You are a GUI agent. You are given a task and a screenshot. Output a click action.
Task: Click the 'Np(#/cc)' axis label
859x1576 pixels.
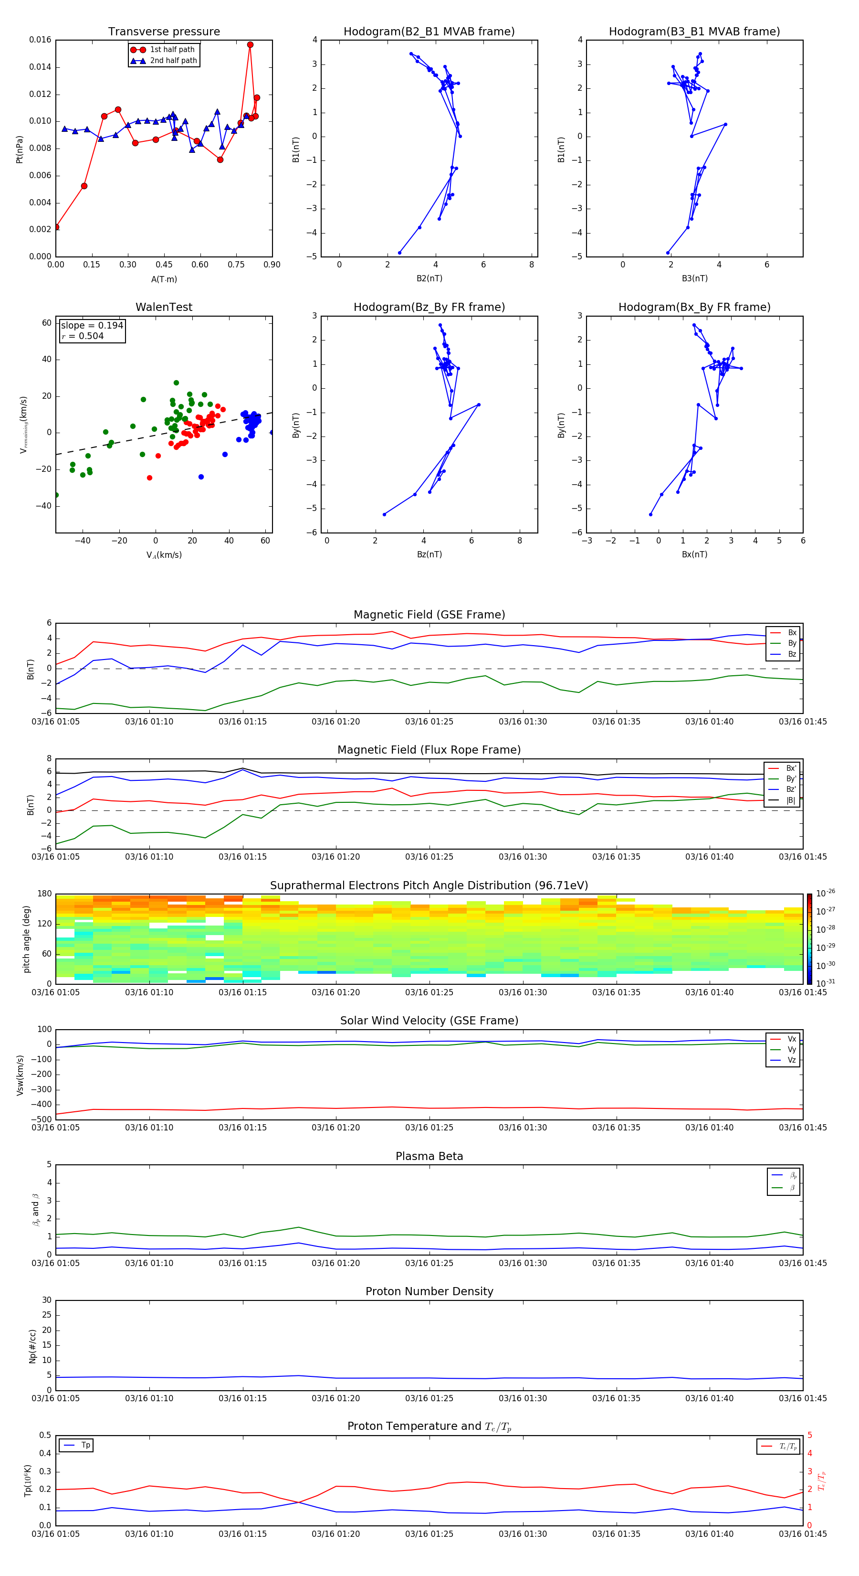coord(32,1346)
